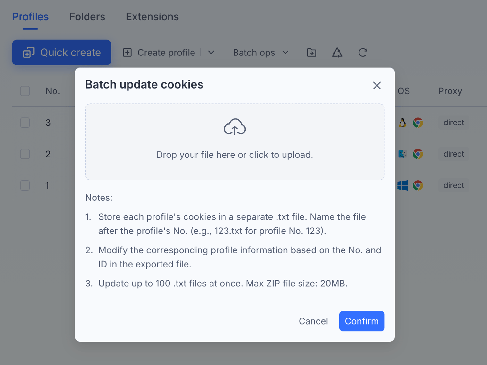
Task: Refresh the profile list
Action: tap(363, 53)
